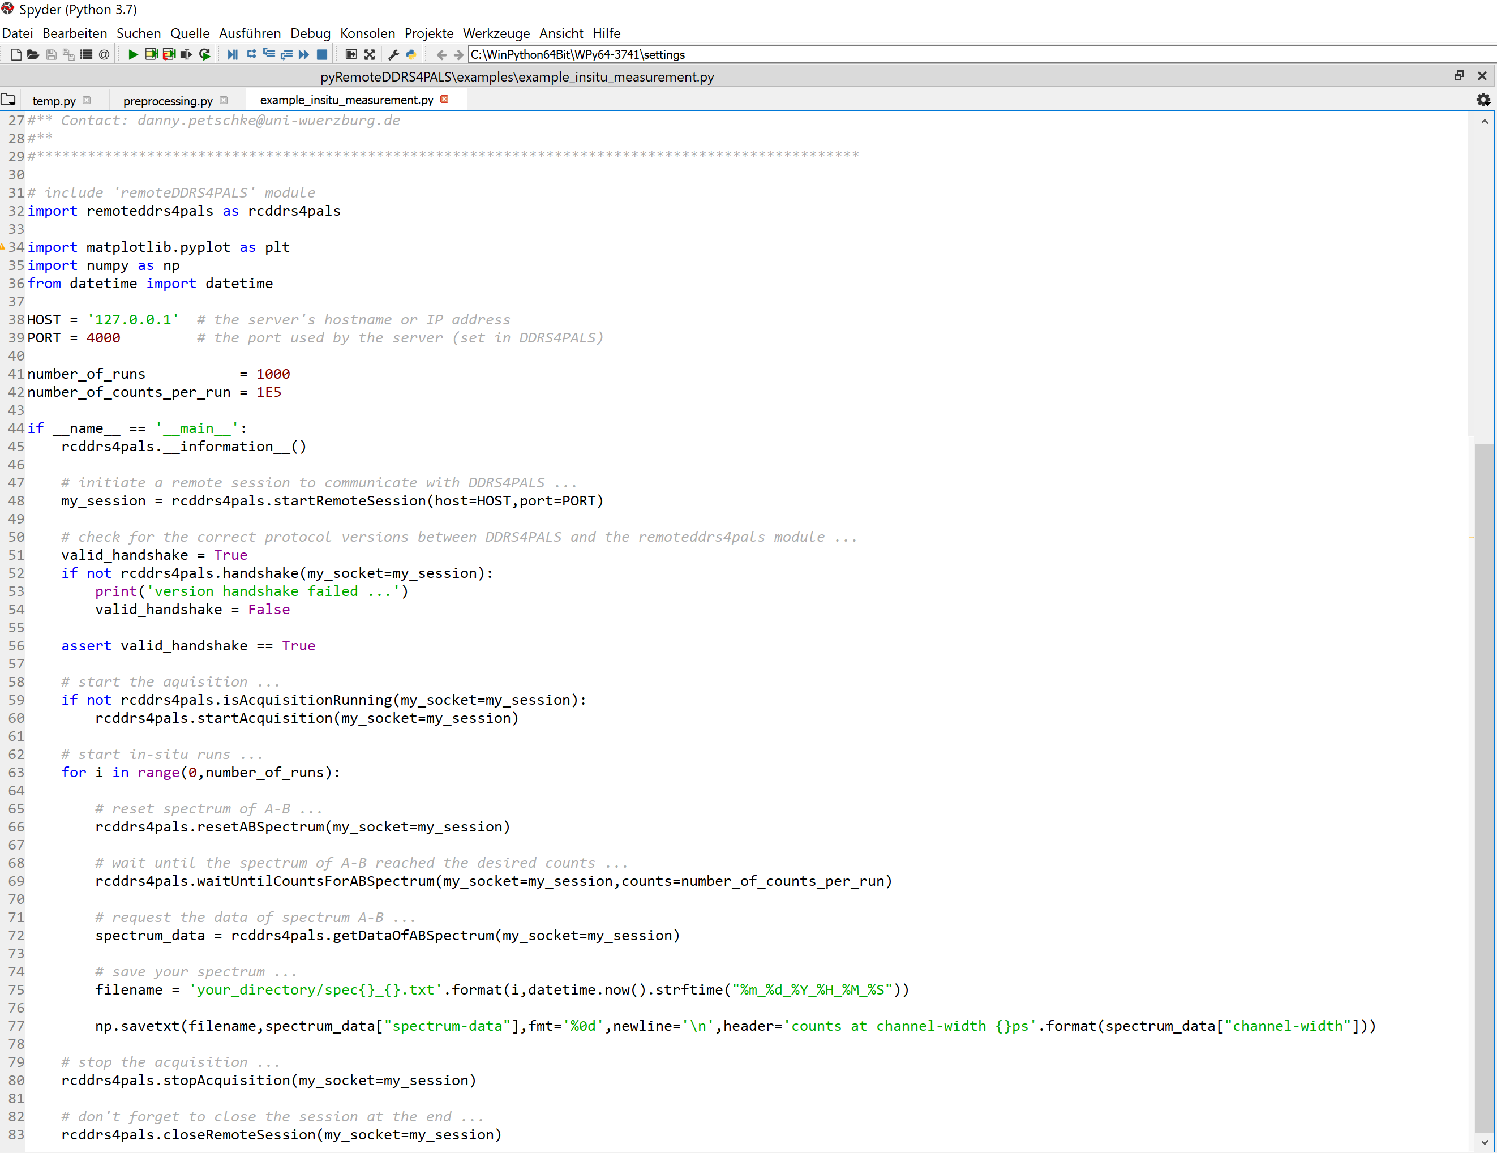Image resolution: width=1497 pixels, height=1153 pixels.
Task: Open the Suchen menu
Action: click(x=139, y=33)
